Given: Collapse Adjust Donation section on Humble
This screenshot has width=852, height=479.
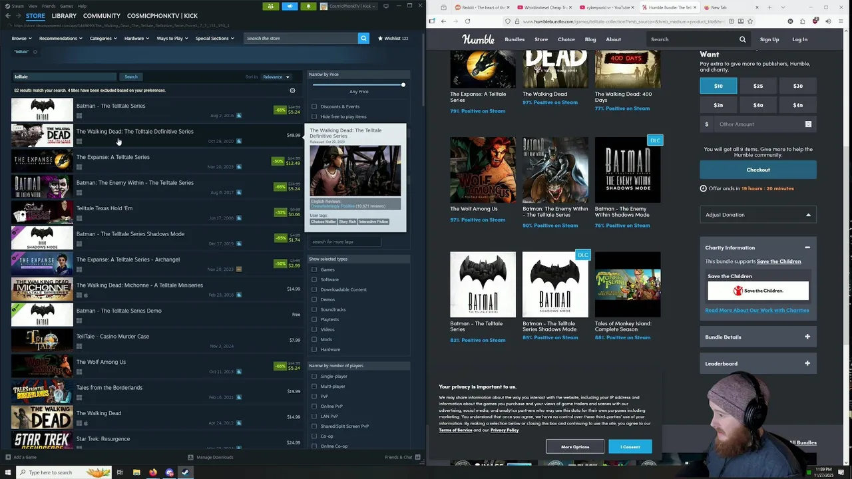Looking at the screenshot, I should click(x=758, y=215).
